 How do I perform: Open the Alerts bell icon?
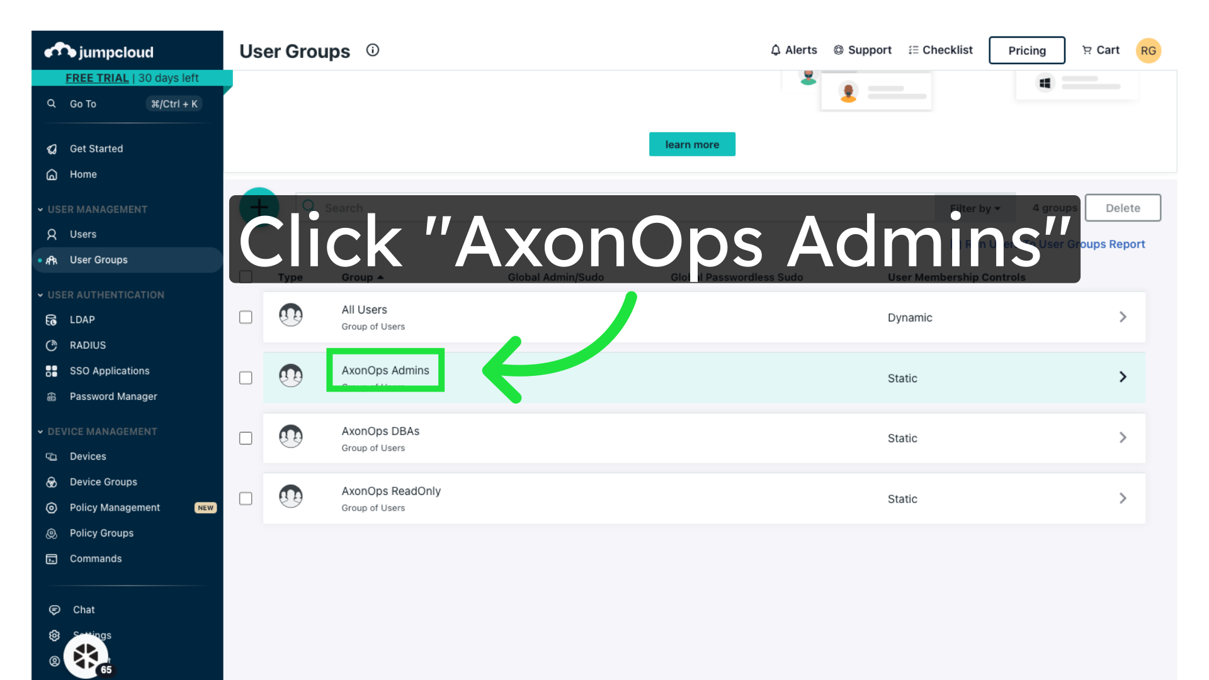[x=776, y=50]
